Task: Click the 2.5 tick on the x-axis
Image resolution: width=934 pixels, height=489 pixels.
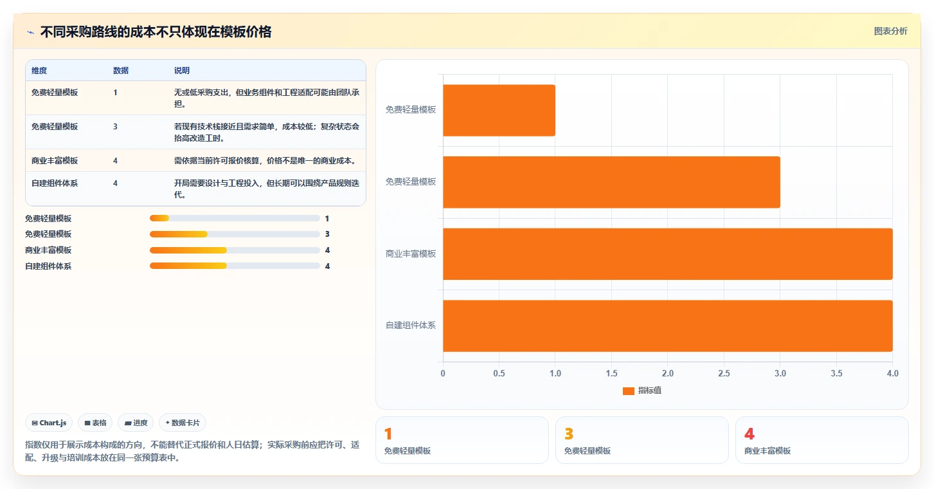Action: click(x=724, y=373)
